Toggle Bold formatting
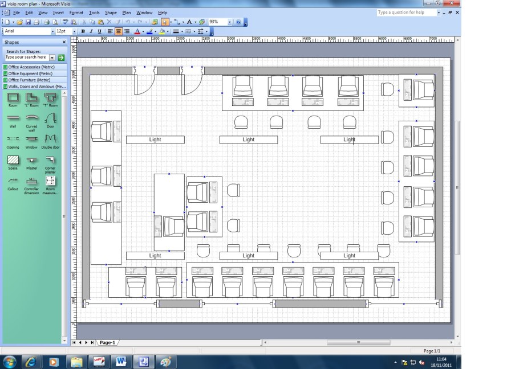The height and width of the screenshot is (369, 519). [x=83, y=31]
